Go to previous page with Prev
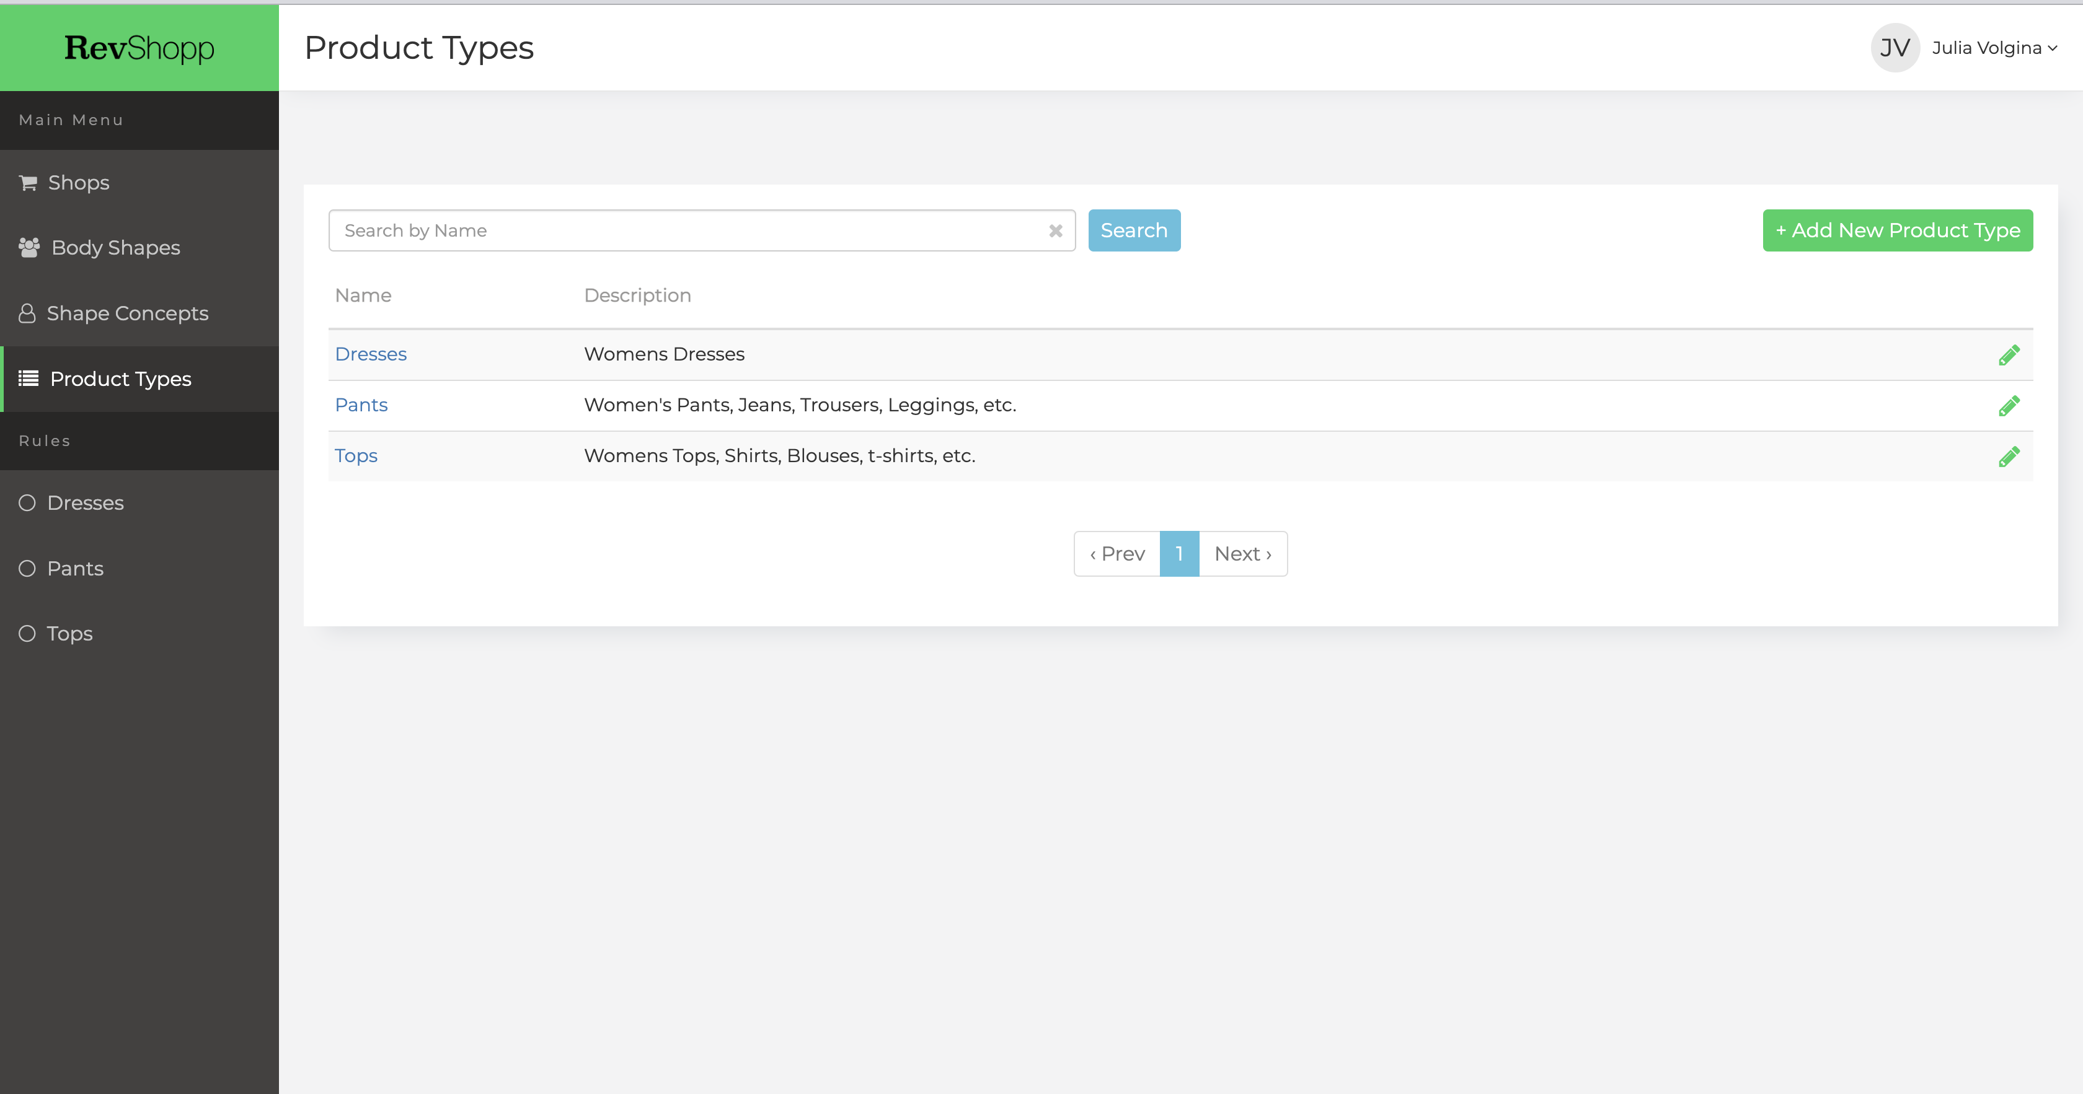The image size is (2083, 1094). coord(1117,553)
